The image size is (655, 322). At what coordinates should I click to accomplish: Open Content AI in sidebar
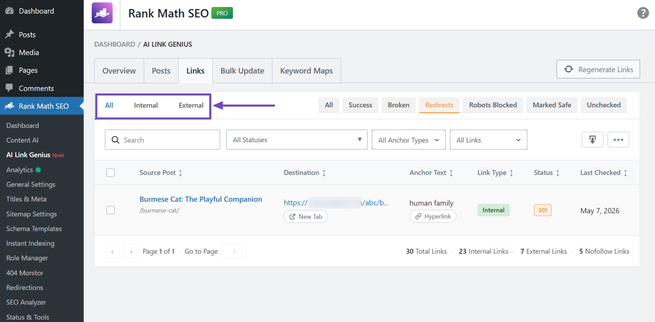pyautogui.click(x=22, y=140)
